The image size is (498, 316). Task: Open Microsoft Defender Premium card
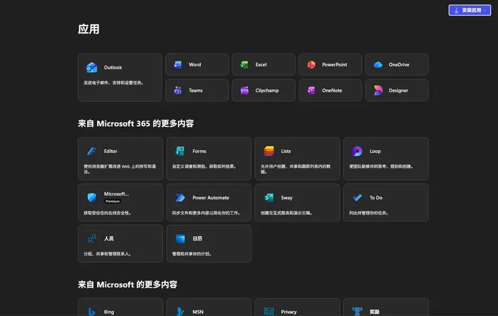coord(120,203)
